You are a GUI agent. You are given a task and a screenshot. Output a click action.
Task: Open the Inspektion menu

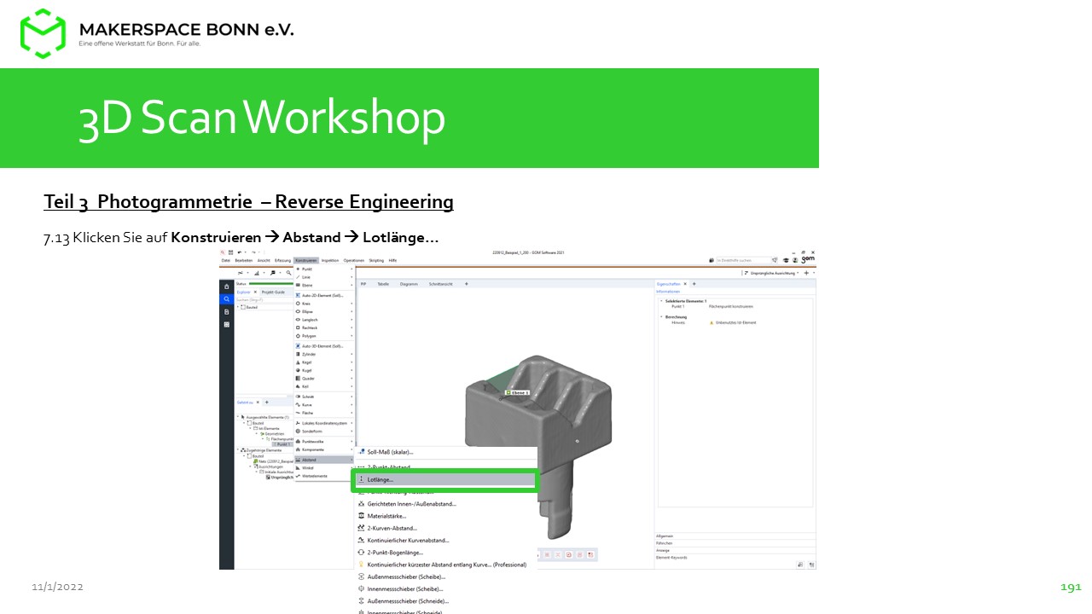coord(330,260)
